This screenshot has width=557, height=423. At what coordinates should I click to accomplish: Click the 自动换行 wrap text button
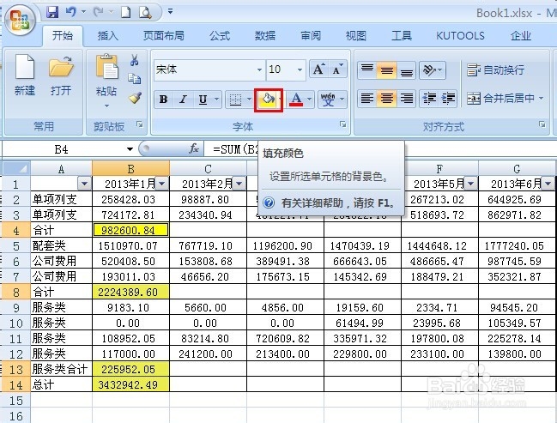(496, 70)
